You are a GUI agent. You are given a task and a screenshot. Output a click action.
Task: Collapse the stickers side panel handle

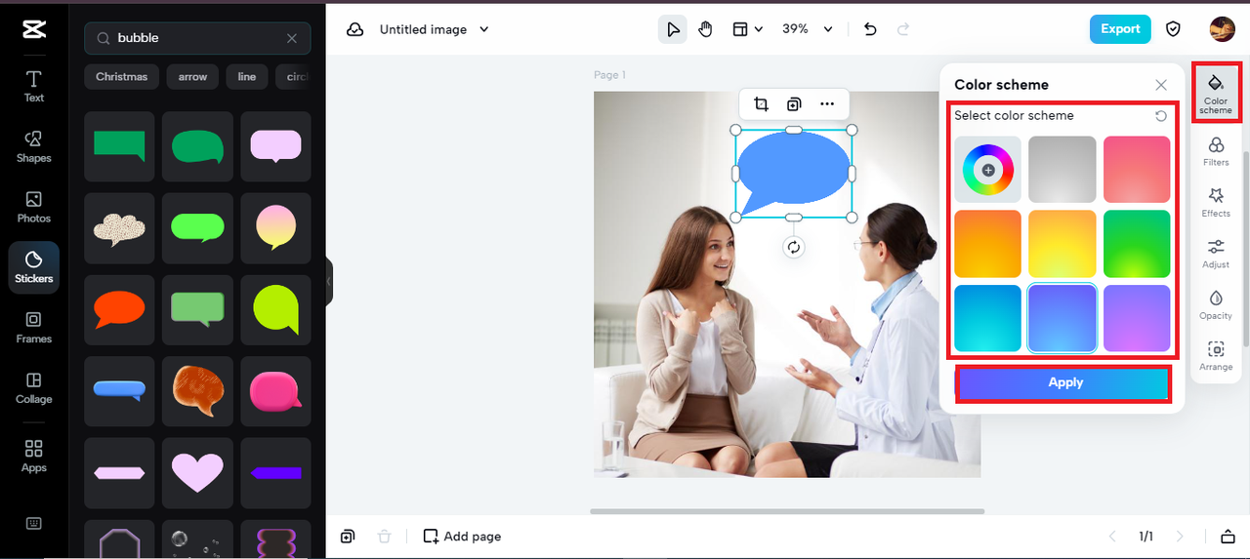coord(329,281)
